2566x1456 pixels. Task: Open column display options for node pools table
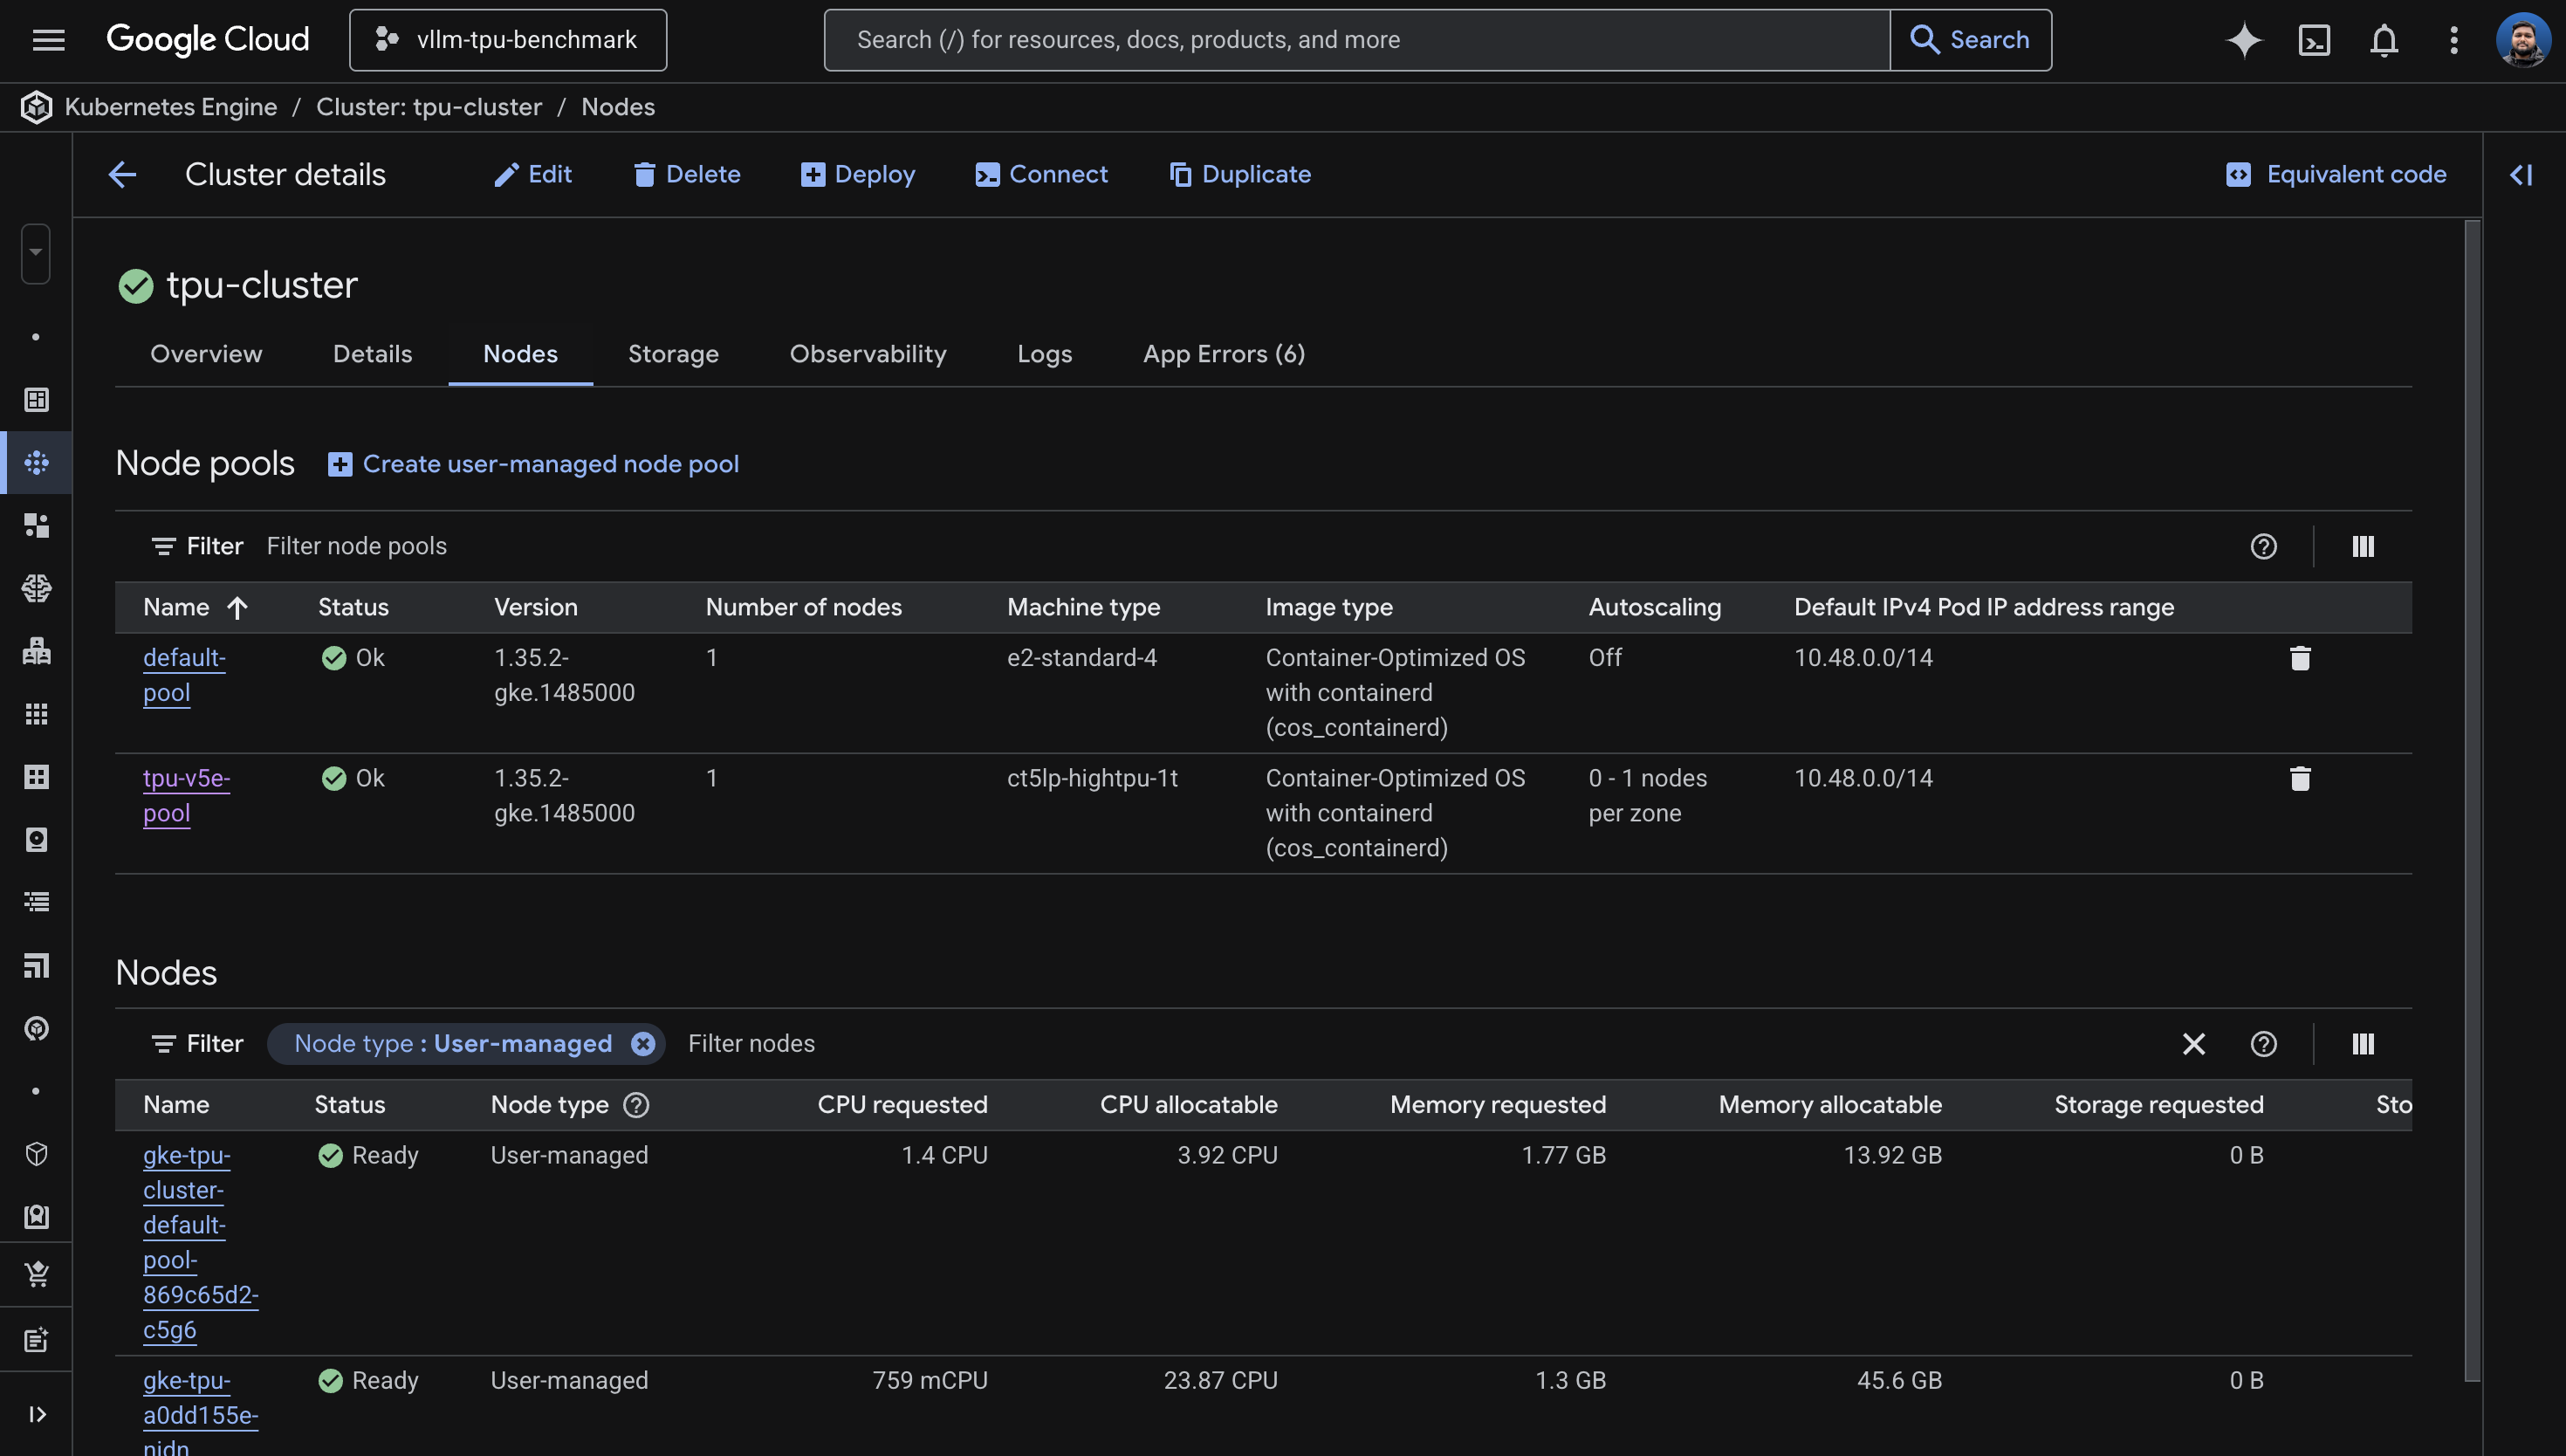(x=2364, y=546)
